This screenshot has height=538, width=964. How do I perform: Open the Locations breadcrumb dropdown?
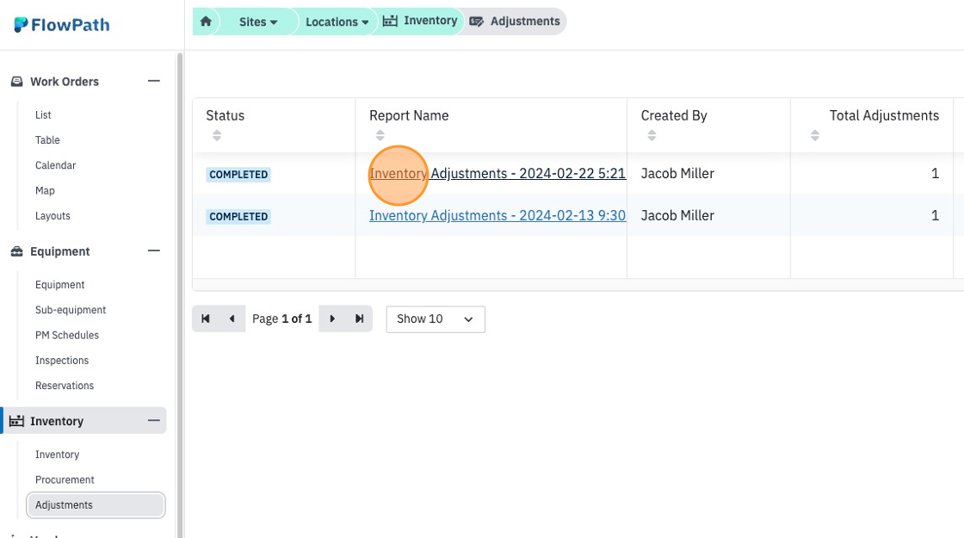tap(337, 22)
